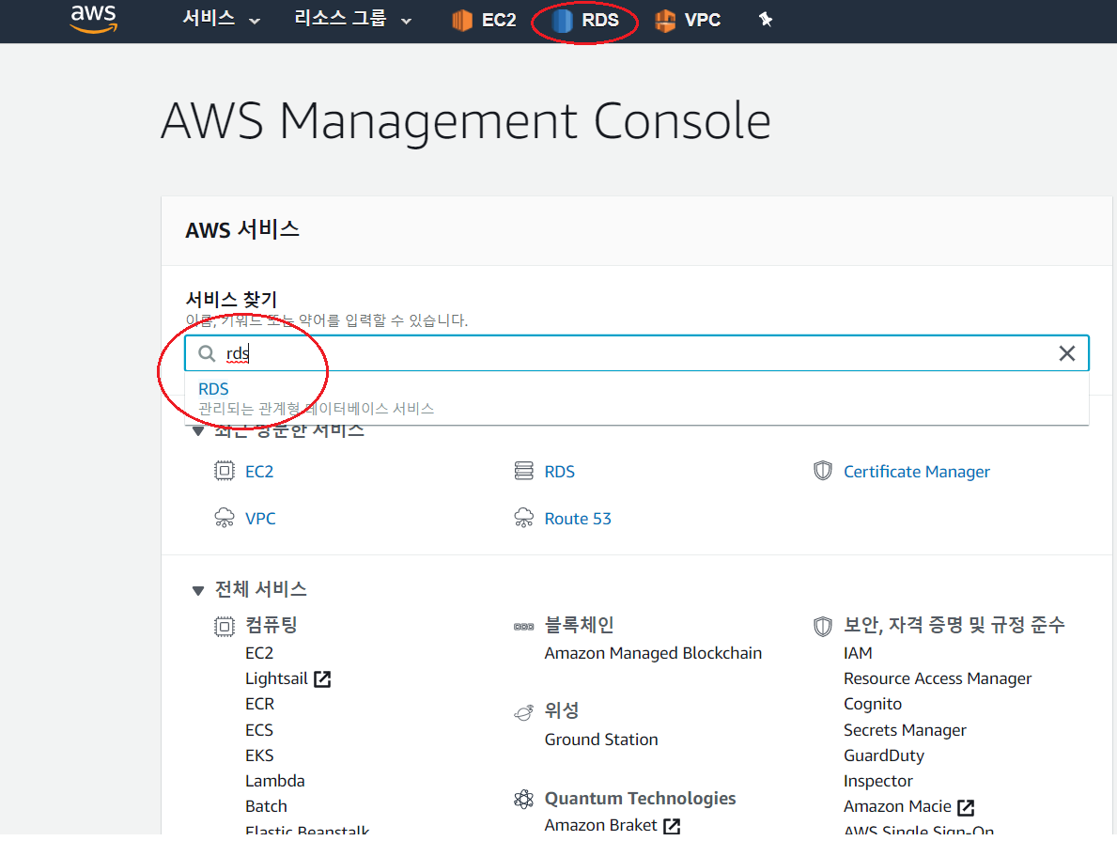Click Lightsail external link icon
This screenshot has width=1117, height=841.
pyautogui.click(x=322, y=679)
